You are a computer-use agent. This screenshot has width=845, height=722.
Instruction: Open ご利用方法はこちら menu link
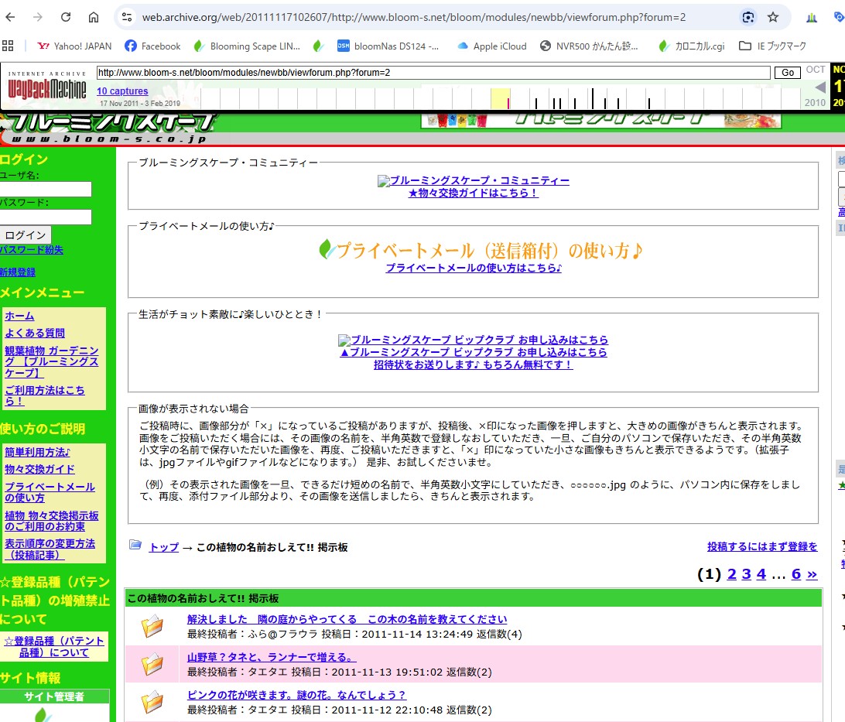[x=45, y=395]
